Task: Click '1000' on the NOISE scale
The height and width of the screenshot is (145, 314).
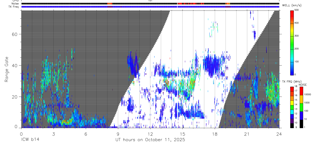Action: tap(307, 103)
